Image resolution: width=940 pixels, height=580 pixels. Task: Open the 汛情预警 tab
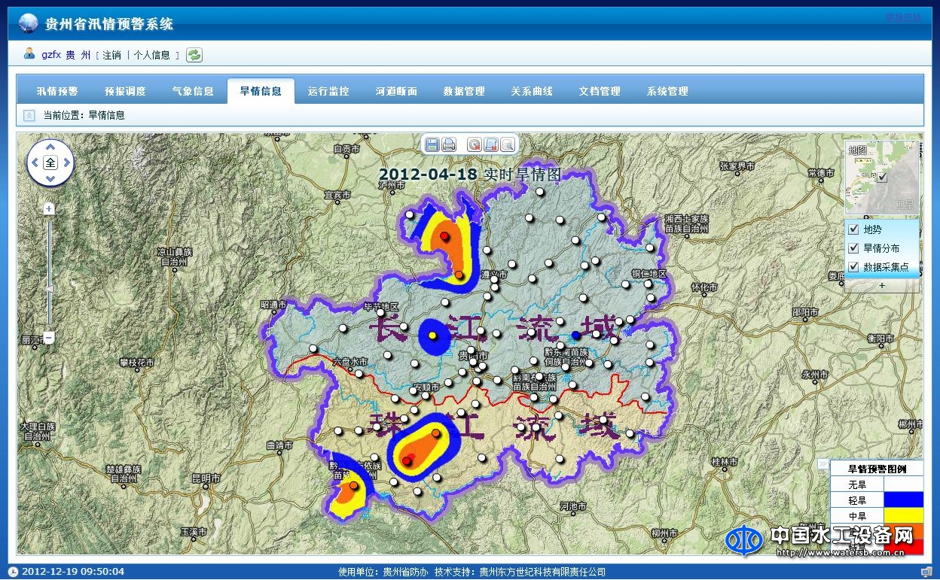pos(57,91)
